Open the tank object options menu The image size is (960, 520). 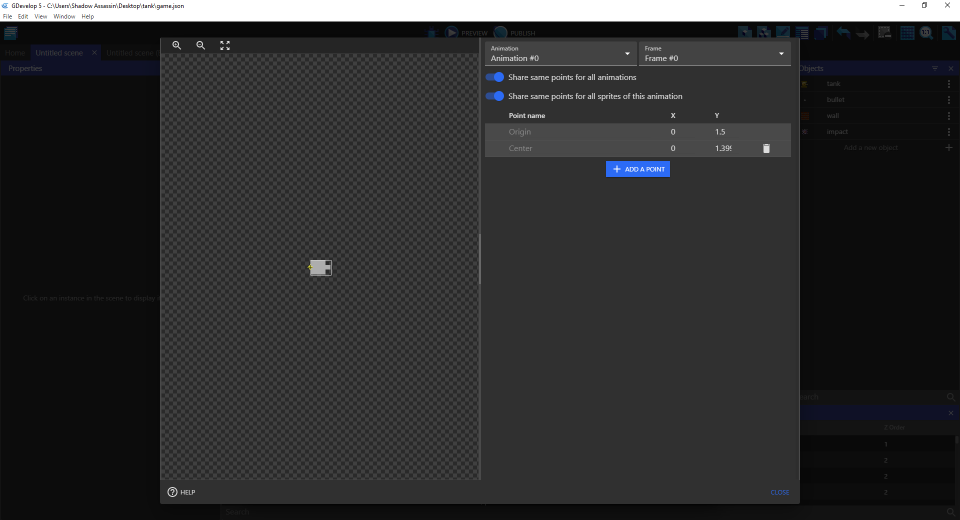tap(948, 84)
